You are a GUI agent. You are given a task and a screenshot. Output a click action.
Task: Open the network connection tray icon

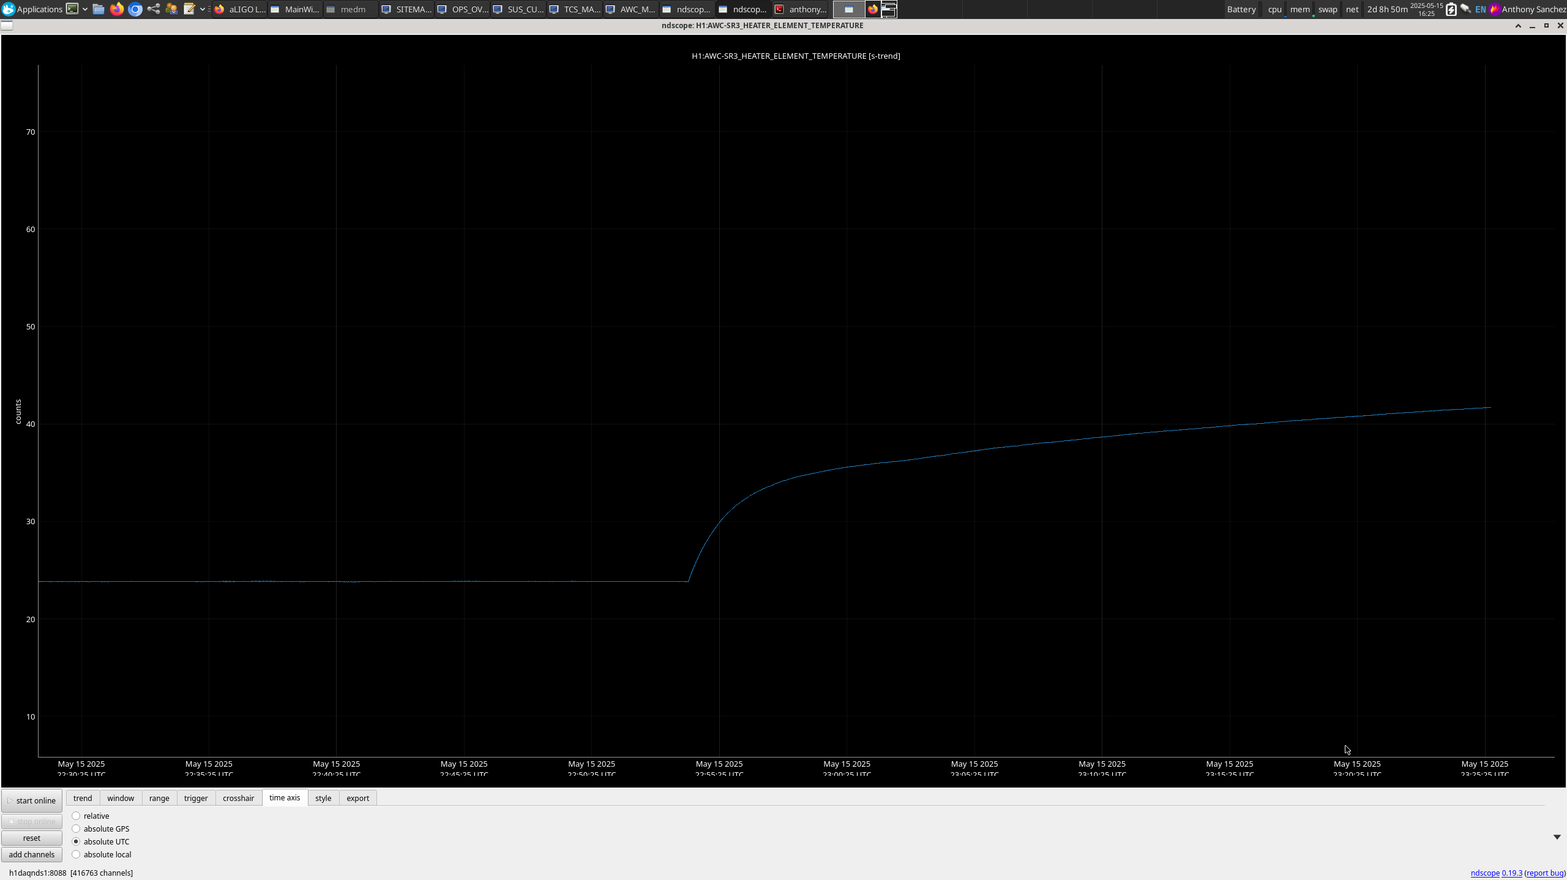pyautogui.click(x=1466, y=9)
